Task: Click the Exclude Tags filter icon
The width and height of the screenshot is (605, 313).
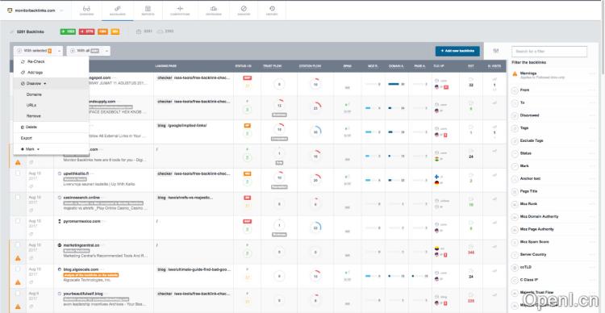Action: (x=515, y=141)
